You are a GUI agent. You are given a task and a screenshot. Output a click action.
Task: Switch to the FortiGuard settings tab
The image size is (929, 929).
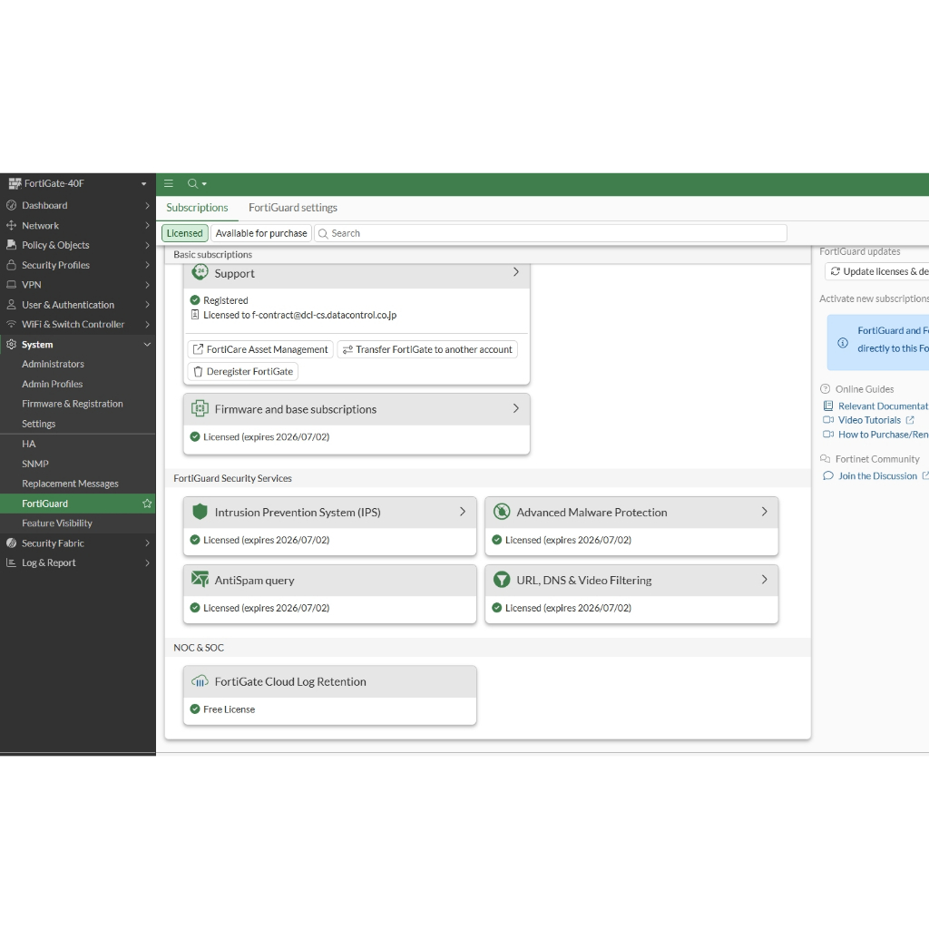(293, 208)
